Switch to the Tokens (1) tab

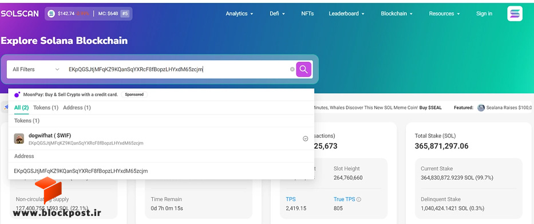point(46,107)
